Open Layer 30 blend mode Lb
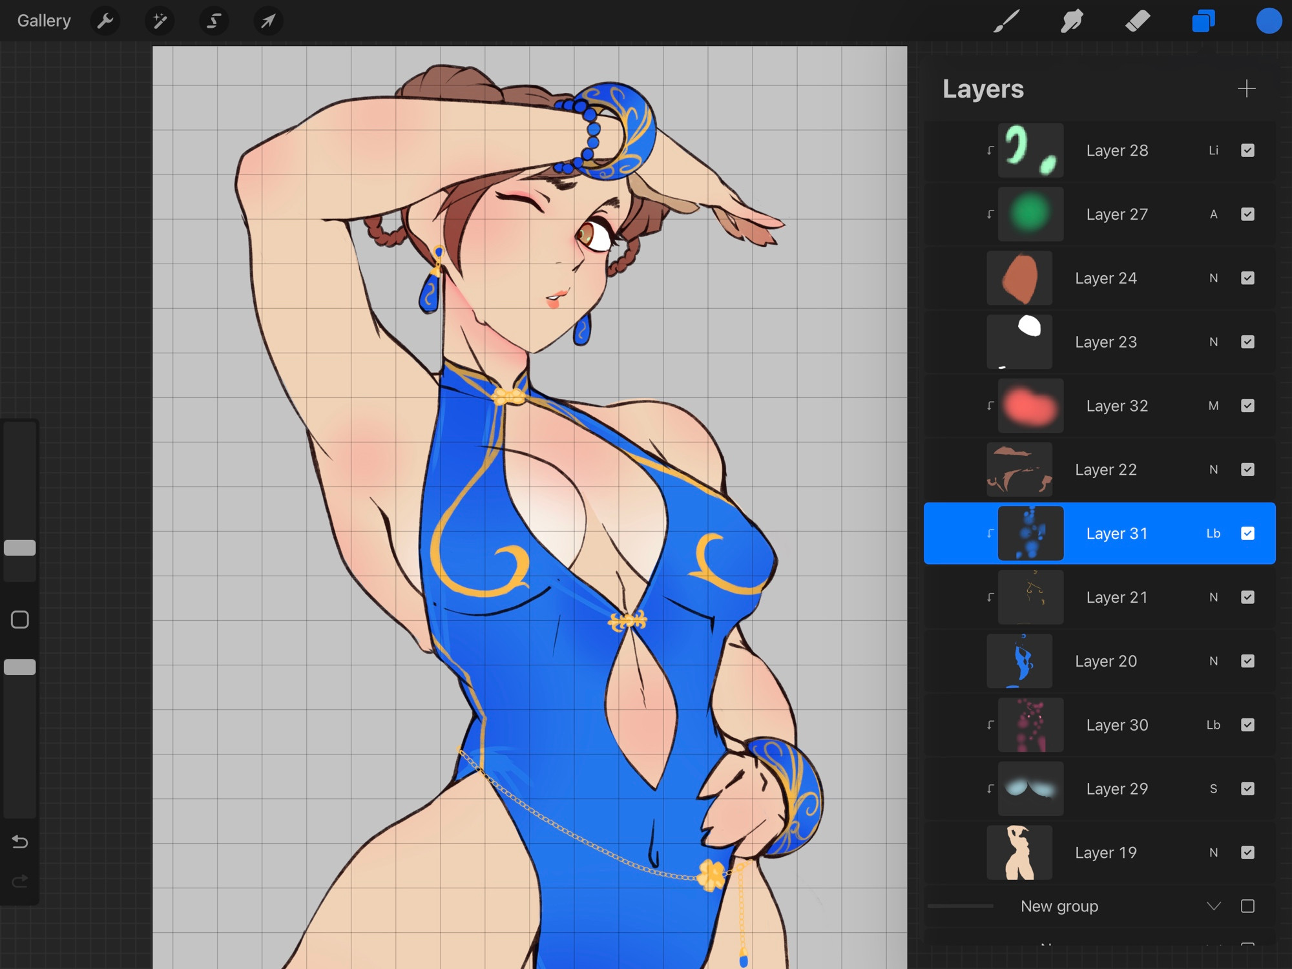The height and width of the screenshot is (969, 1292). [1213, 725]
